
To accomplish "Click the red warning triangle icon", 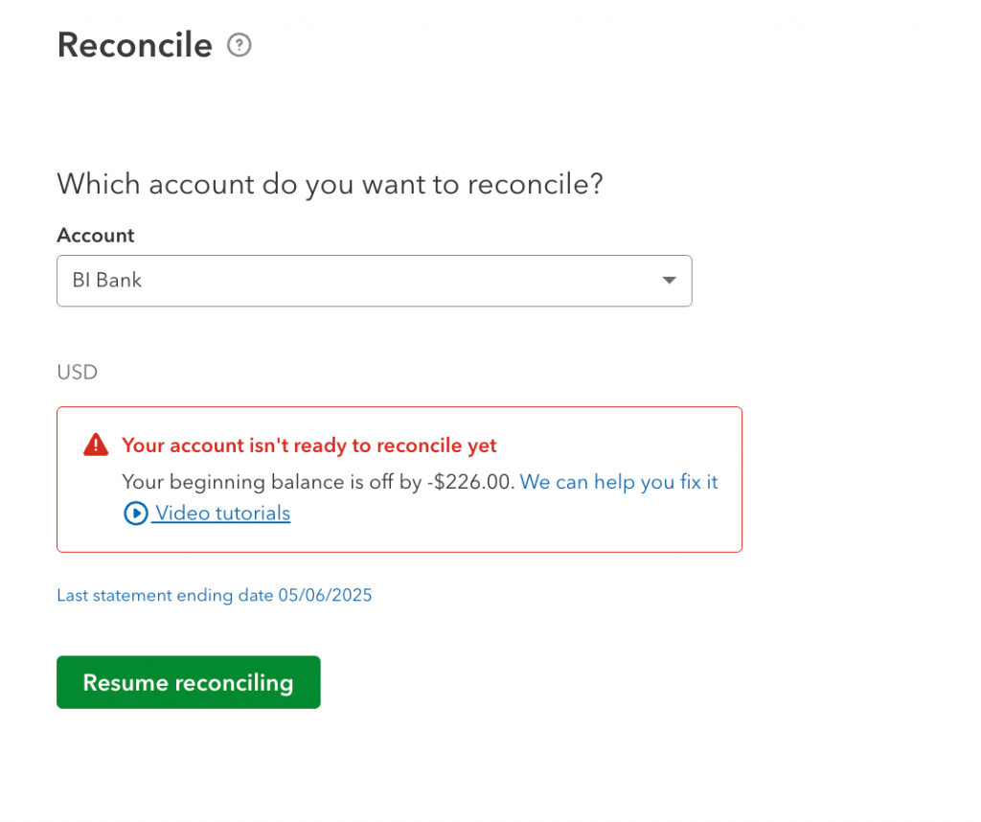I will click(x=96, y=445).
